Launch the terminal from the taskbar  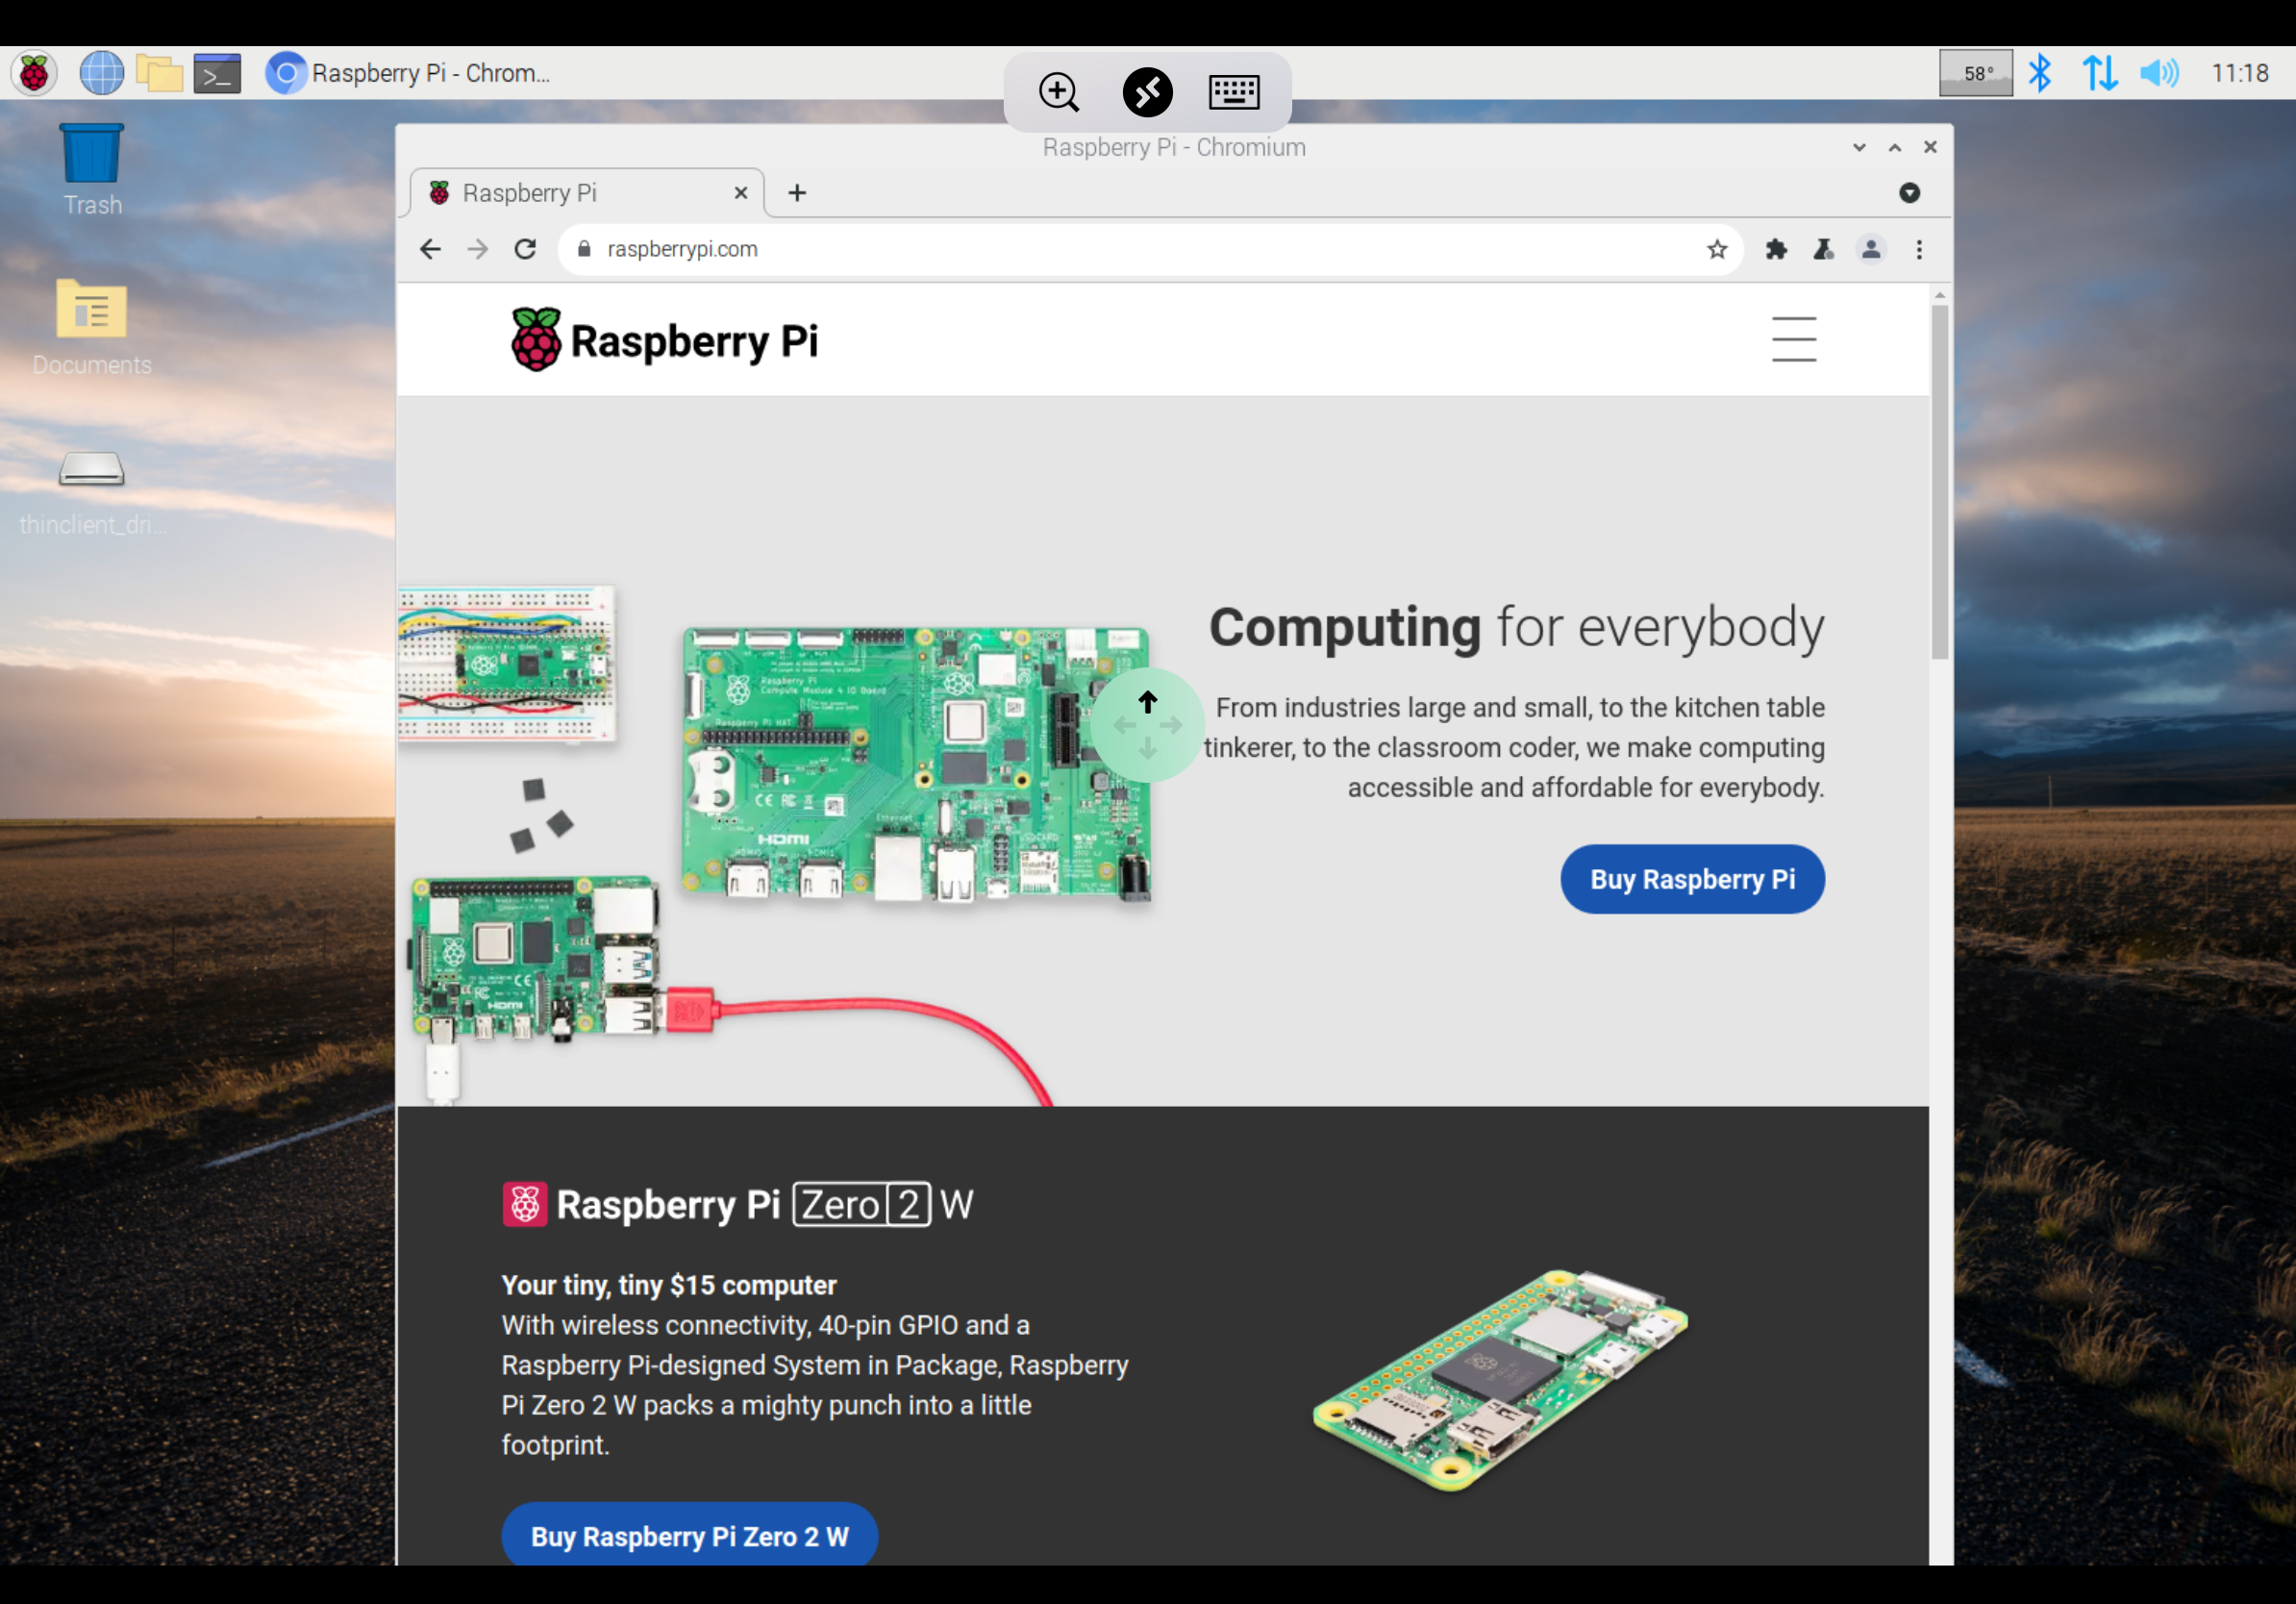217,73
